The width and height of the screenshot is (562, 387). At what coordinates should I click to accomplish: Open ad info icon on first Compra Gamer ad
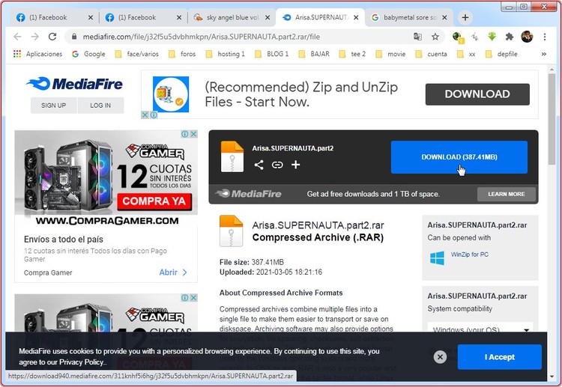click(185, 134)
